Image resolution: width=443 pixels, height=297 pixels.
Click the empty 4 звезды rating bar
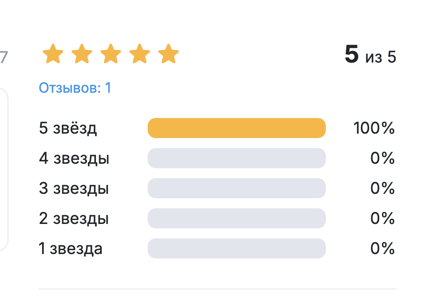(237, 158)
